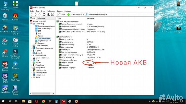Select the Электропитание tree item
The width and height of the screenshot is (186, 104).
(x=43, y=38)
